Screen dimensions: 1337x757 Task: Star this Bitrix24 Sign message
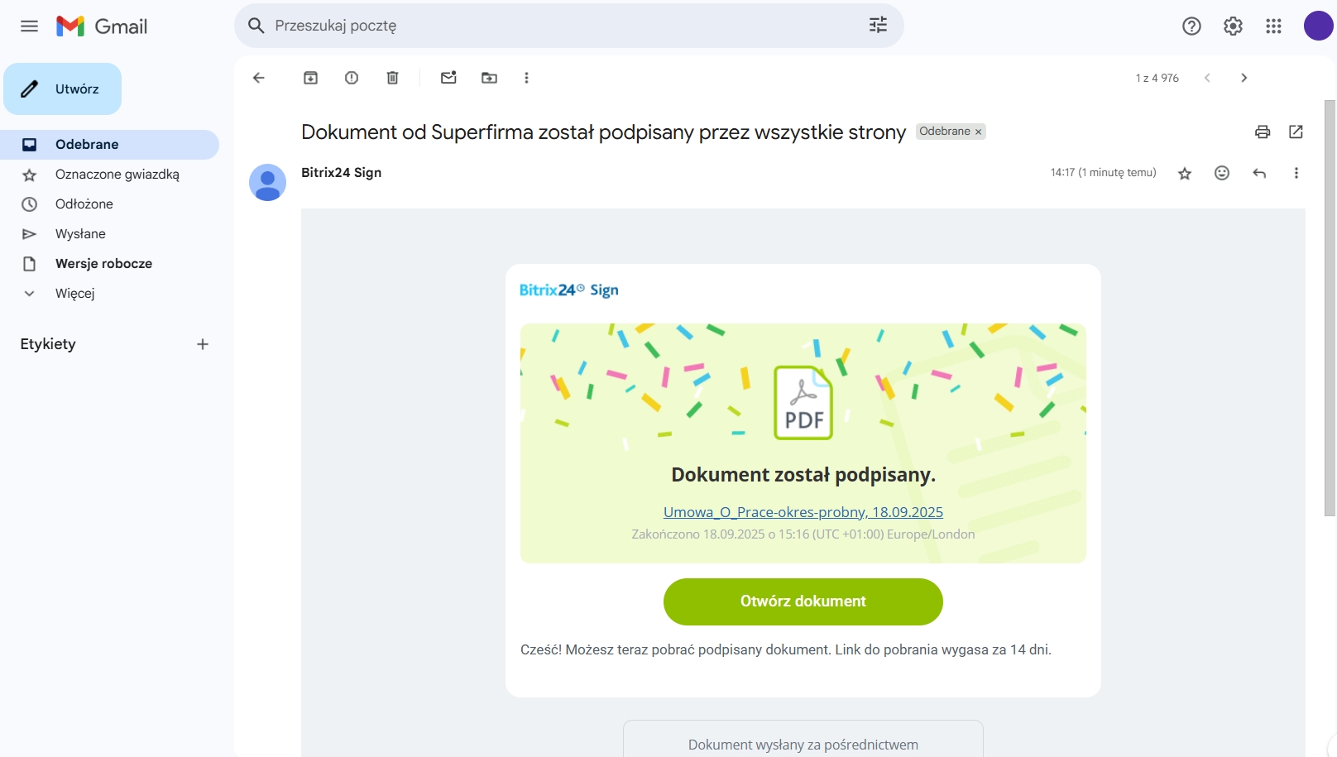pyautogui.click(x=1185, y=173)
